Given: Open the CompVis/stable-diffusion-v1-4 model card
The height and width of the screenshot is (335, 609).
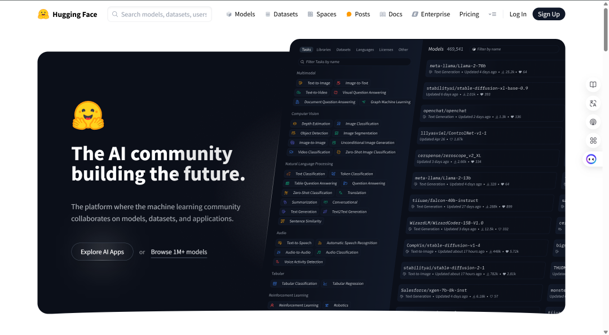Looking at the screenshot, I should [476, 248].
